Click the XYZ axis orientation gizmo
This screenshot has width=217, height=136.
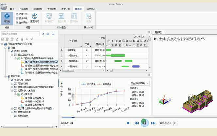164,100
